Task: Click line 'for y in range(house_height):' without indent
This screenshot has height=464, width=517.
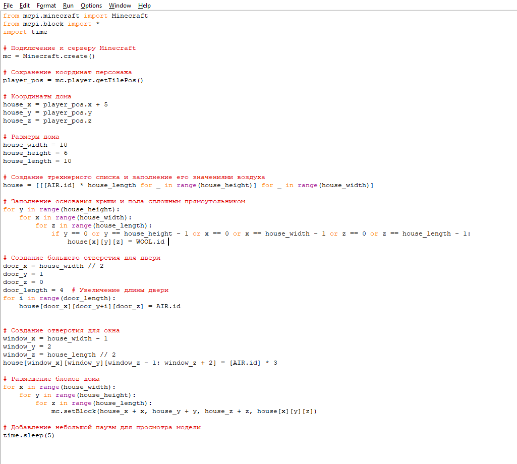Action: [62, 210]
